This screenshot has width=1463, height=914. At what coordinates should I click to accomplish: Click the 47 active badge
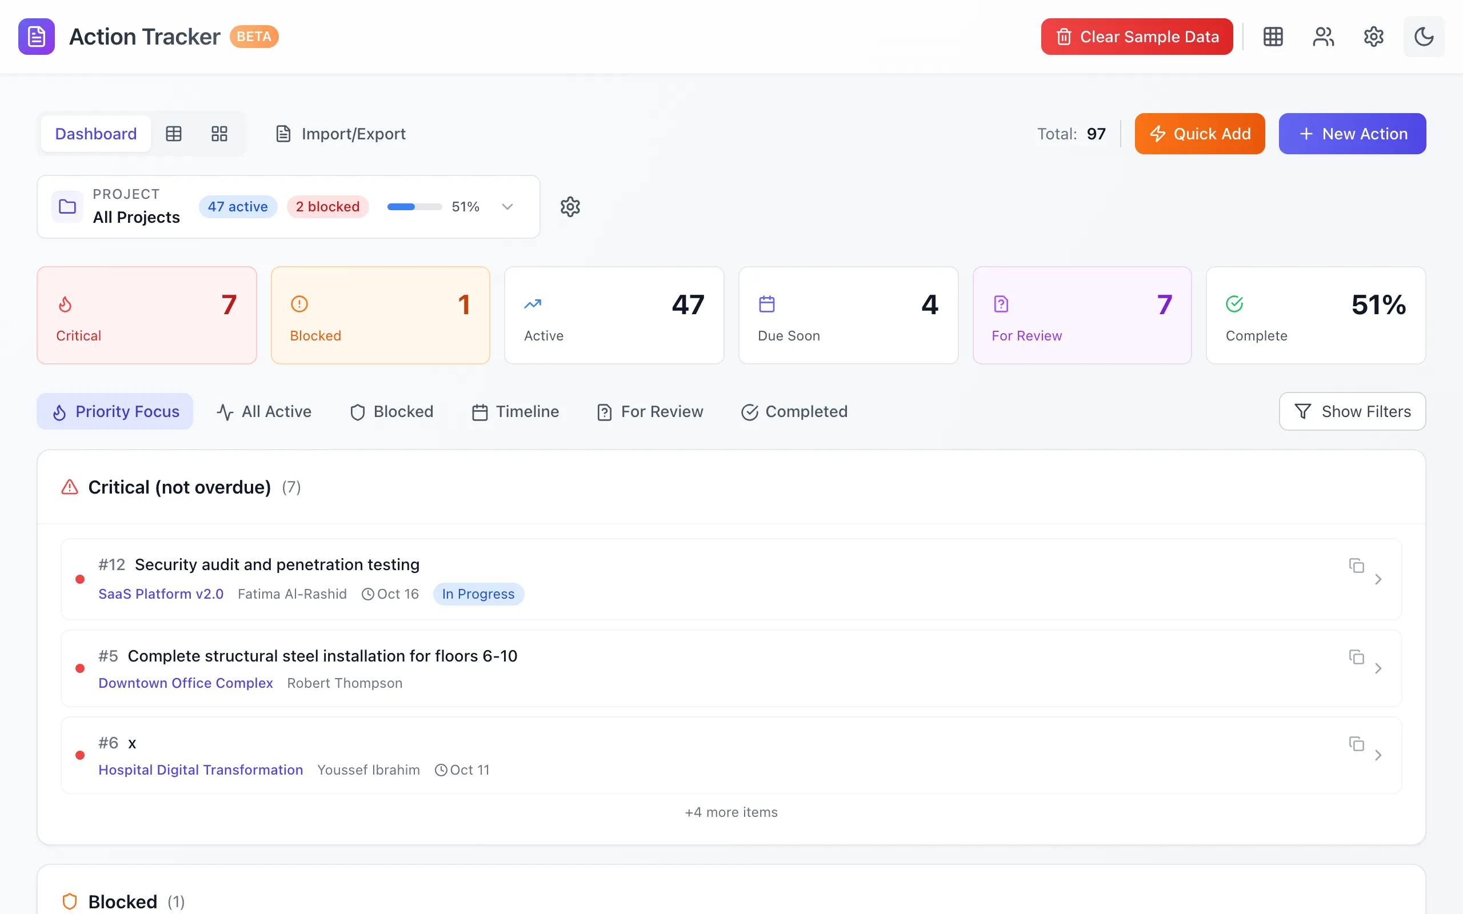click(x=238, y=207)
